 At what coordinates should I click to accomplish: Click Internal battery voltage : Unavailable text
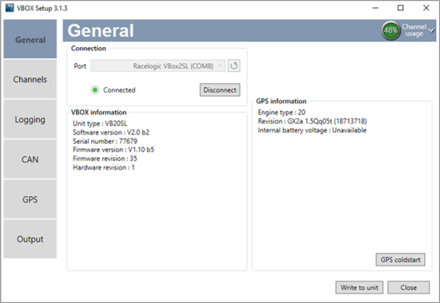tap(312, 130)
